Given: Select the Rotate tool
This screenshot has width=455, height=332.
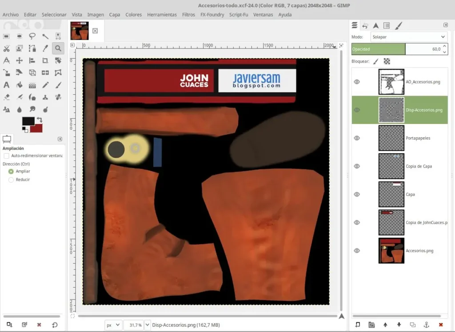Looking at the screenshot, I should 58,60.
